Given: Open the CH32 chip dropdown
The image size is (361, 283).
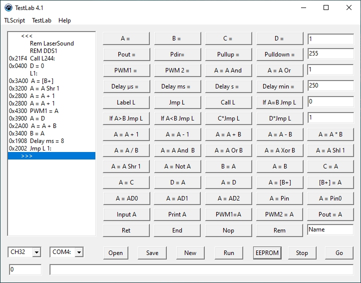Looking at the screenshot, I should pyautogui.click(x=36, y=252).
